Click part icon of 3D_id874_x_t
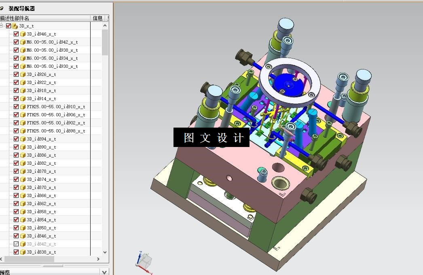 point(23,179)
